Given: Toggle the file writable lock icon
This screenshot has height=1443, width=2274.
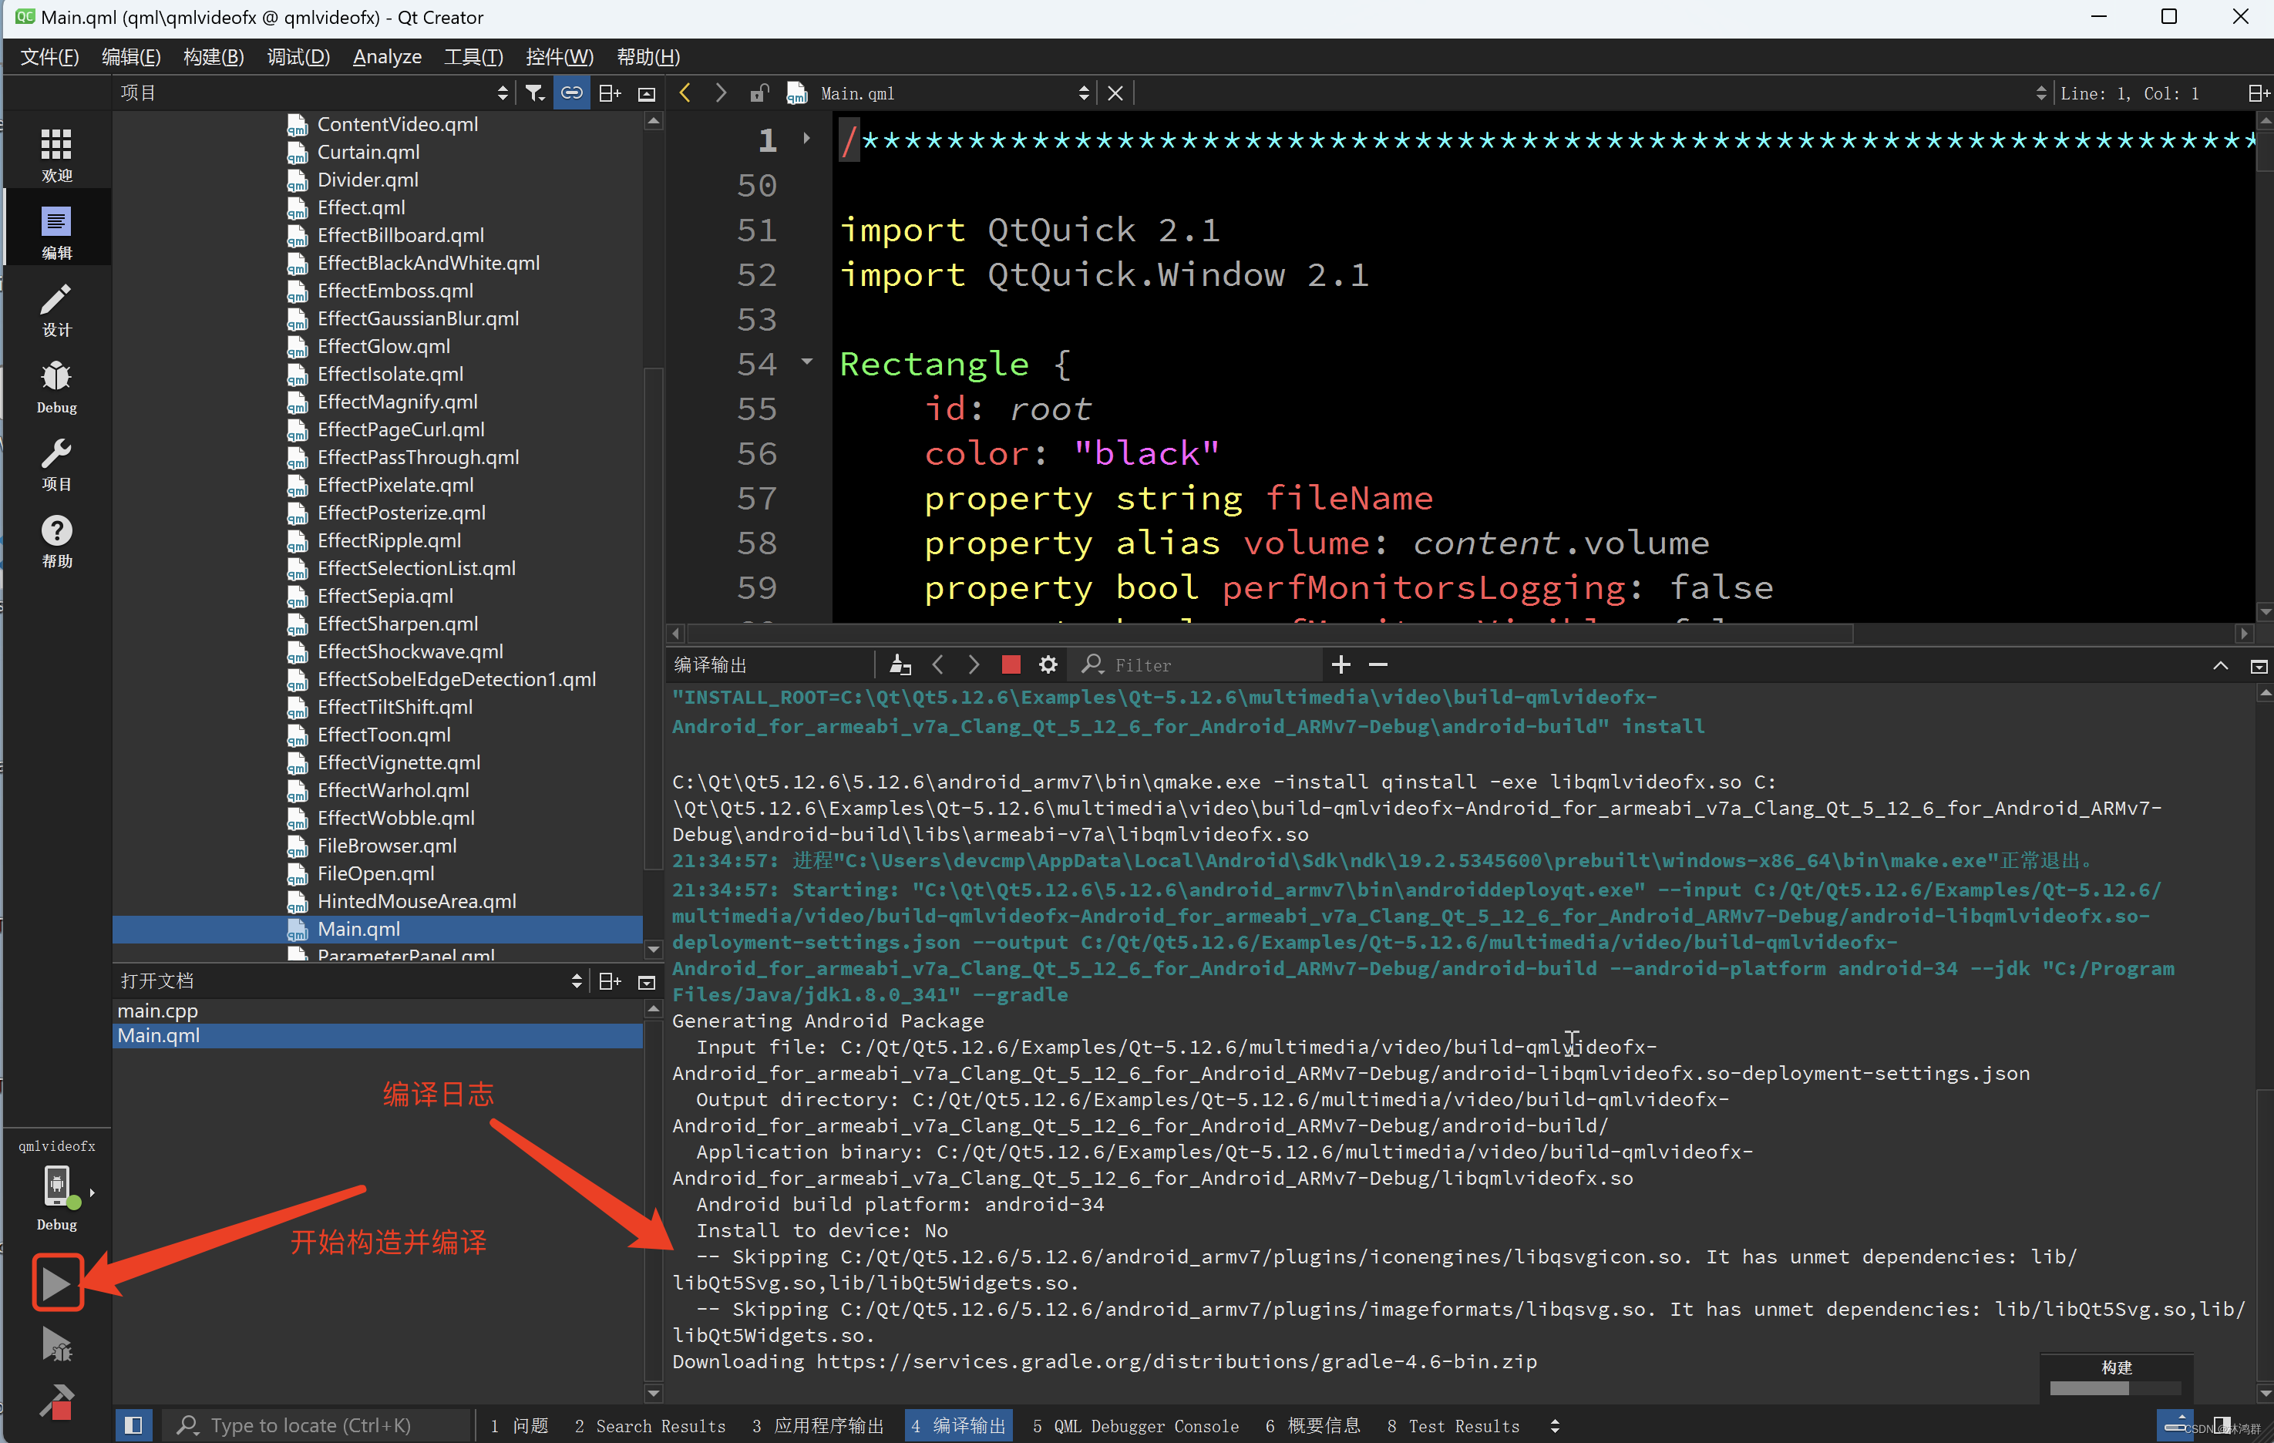Looking at the screenshot, I should pos(759,92).
